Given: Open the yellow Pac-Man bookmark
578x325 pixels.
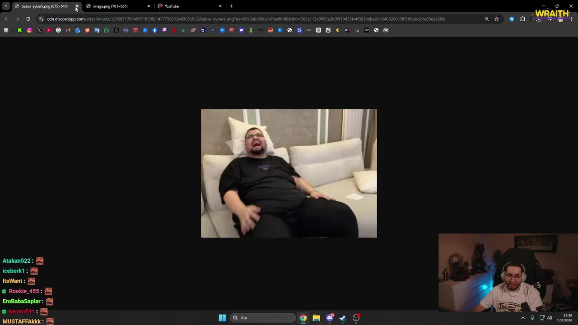Looking at the screenshot, I should (x=338, y=30).
